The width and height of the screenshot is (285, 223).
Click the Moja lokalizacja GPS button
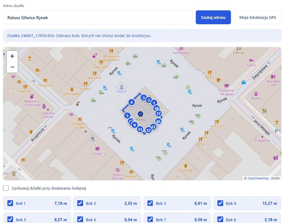[257, 18]
